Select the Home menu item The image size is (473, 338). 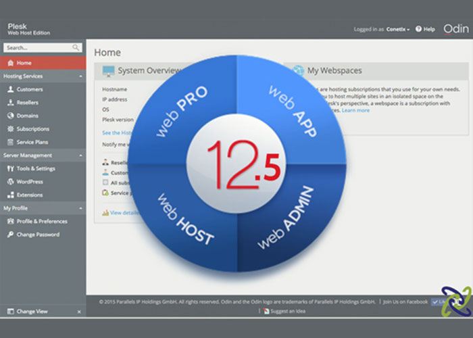pyautogui.click(x=24, y=63)
